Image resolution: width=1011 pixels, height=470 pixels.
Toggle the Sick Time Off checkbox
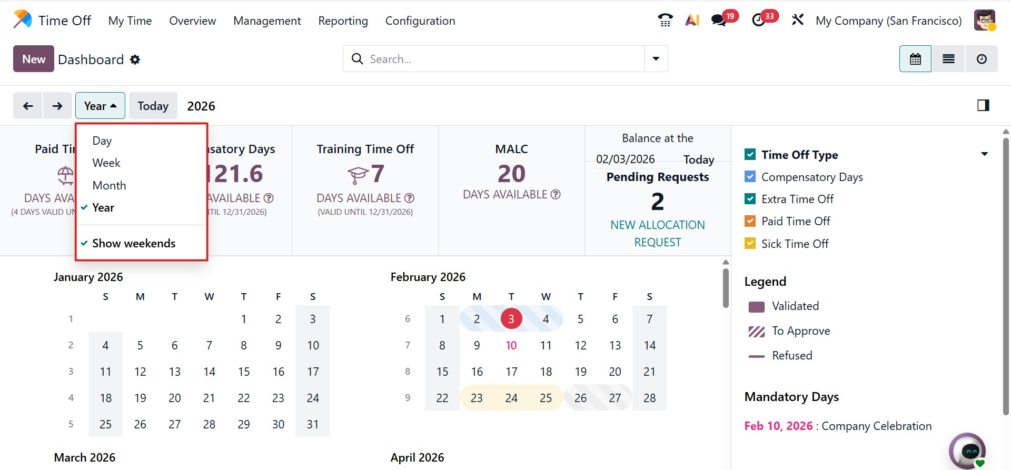pyautogui.click(x=750, y=244)
